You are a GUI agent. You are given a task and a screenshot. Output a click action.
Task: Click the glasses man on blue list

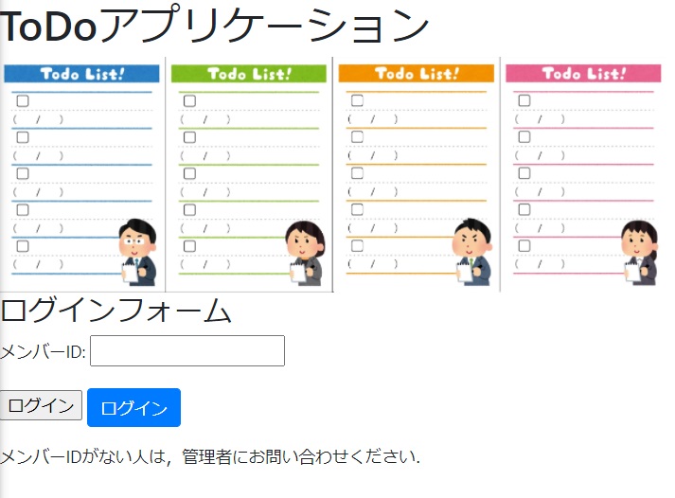pos(138,251)
